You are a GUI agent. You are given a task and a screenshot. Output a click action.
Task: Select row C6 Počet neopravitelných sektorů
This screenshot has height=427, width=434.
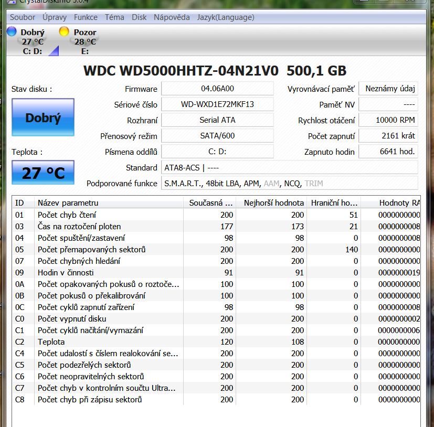(216, 376)
